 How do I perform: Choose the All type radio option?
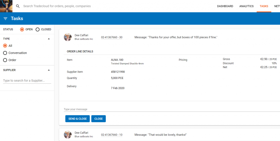5,46
